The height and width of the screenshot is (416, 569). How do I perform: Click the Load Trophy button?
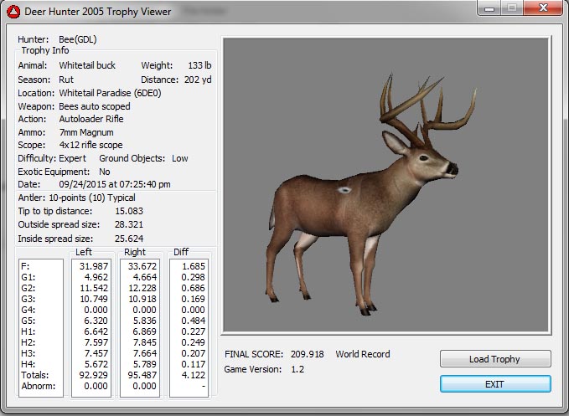[495, 359]
